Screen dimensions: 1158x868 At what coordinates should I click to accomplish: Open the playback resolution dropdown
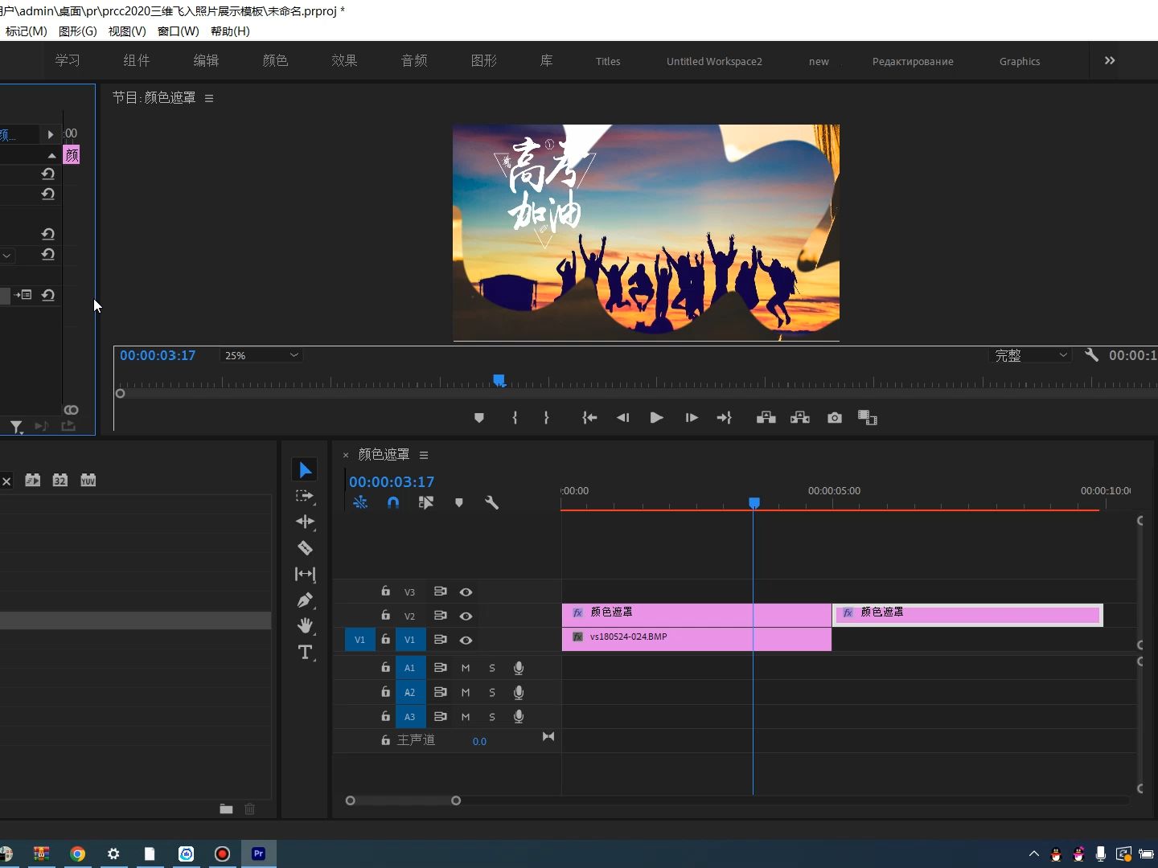1030,355
